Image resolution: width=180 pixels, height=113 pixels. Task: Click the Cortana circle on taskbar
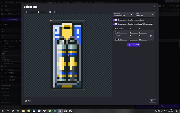point(13,111)
